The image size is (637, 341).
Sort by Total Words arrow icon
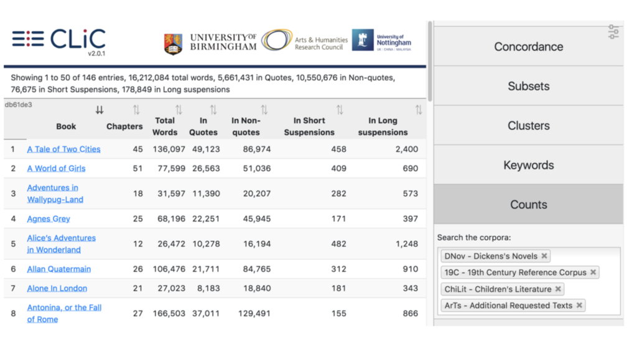(179, 110)
